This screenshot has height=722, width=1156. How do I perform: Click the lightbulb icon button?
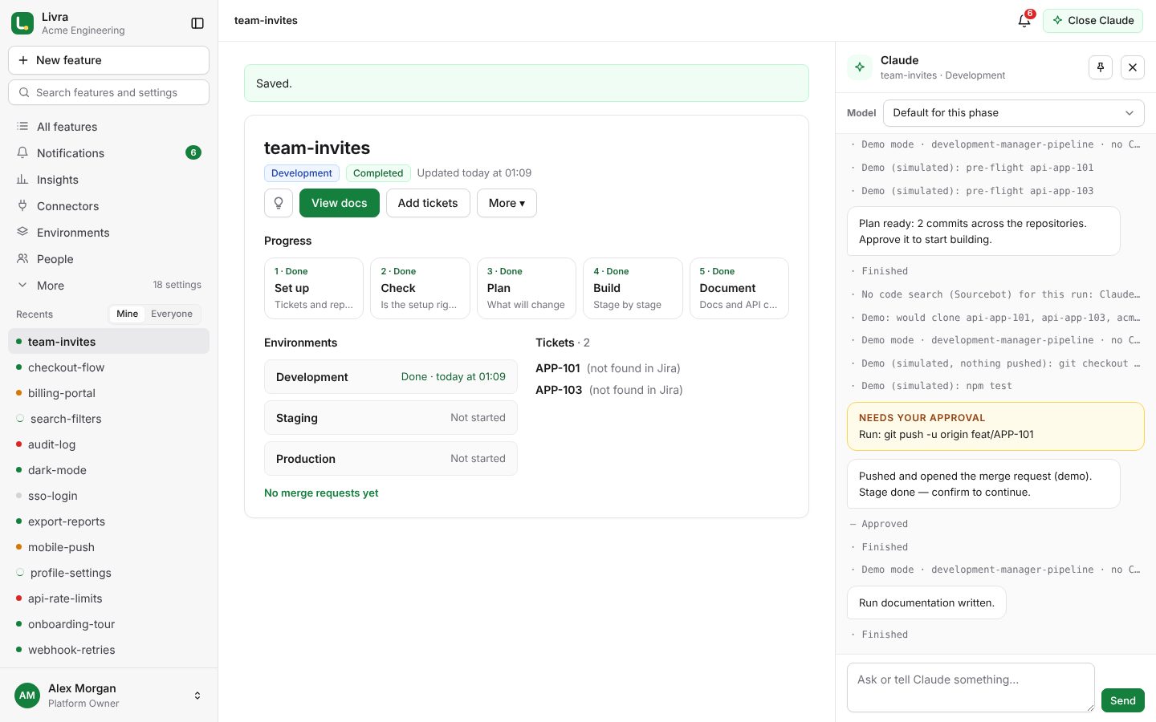[x=279, y=203]
